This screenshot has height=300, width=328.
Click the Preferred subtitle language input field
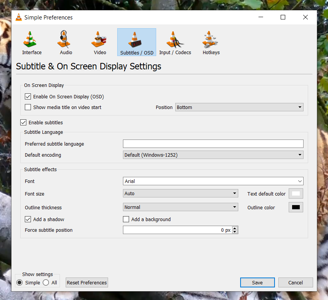click(213, 144)
